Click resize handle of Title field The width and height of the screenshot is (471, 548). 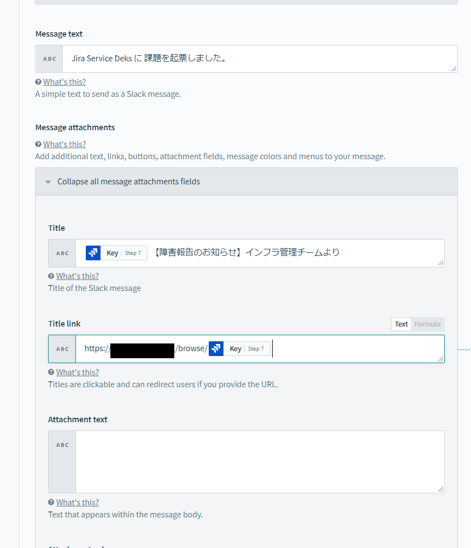[x=440, y=263]
